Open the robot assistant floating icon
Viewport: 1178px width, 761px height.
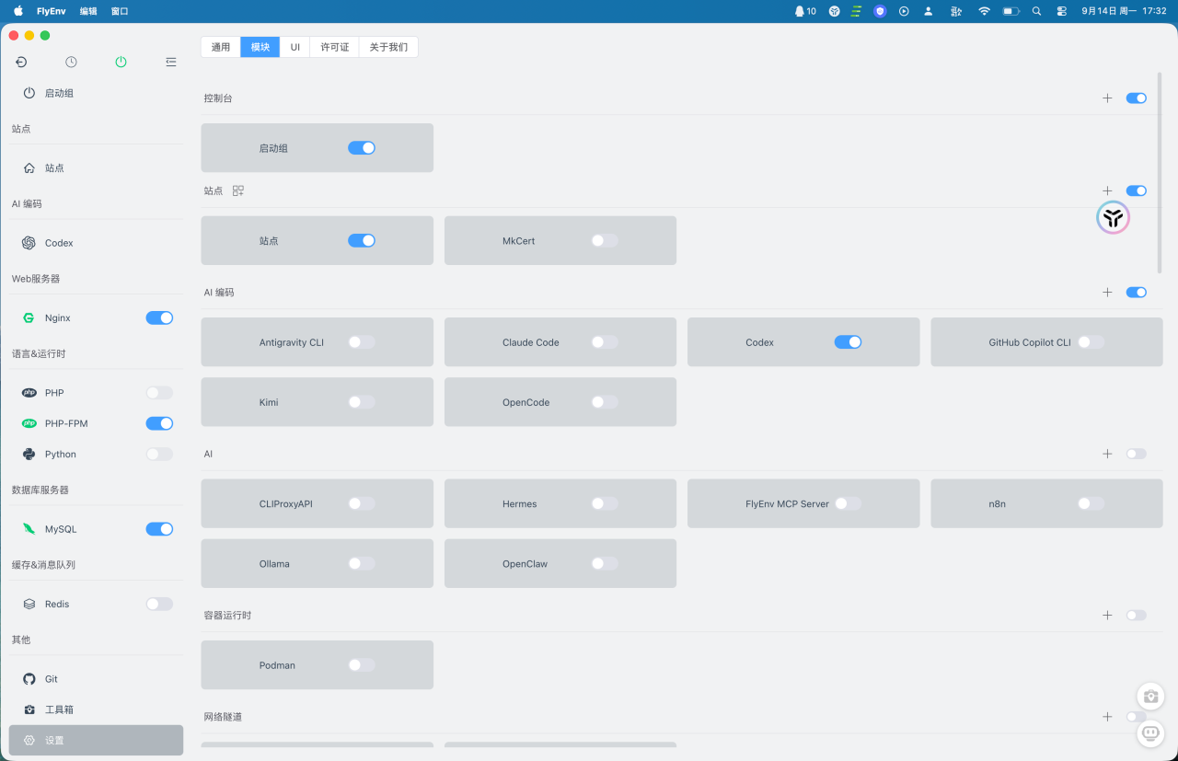point(1150,732)
